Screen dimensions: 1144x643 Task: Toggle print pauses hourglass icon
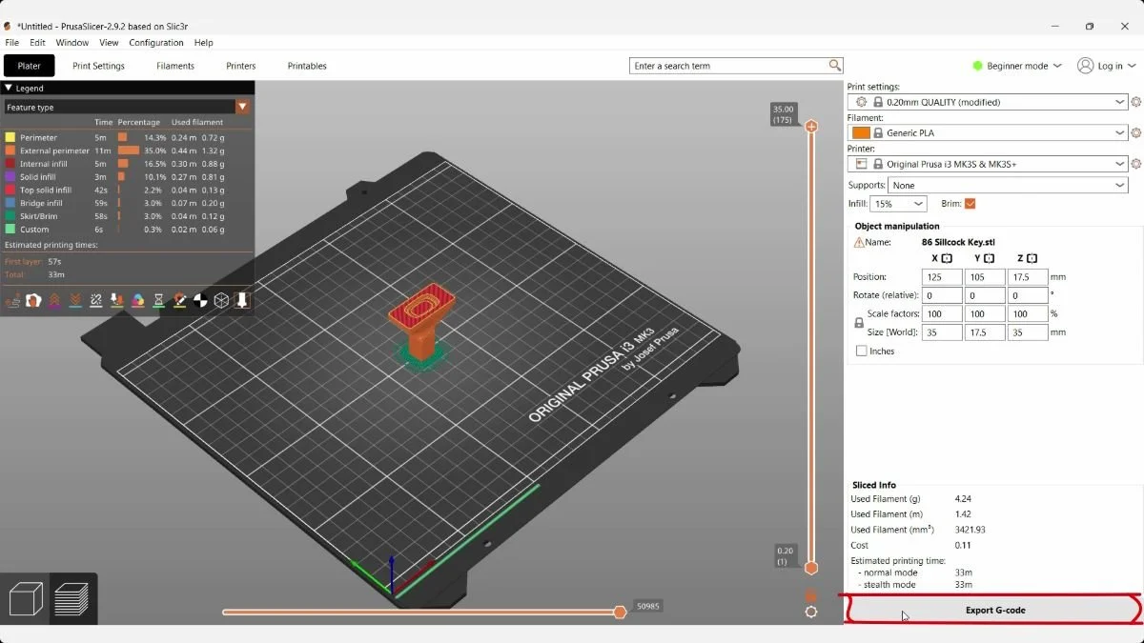pyautogui.click(x=159, y=300)
